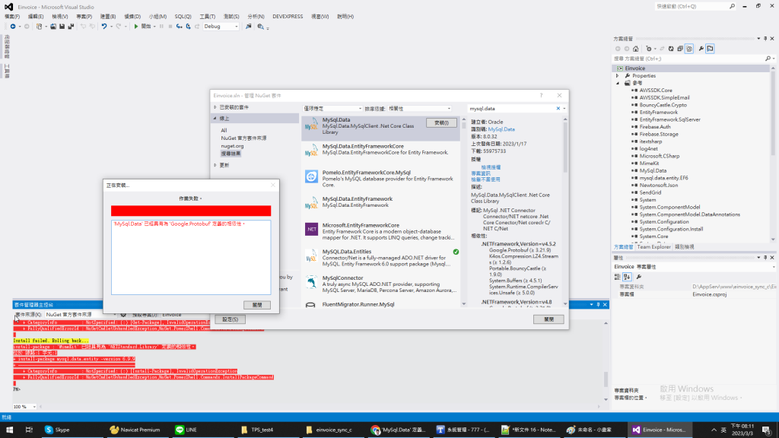Open the 檔案(F) menu

(12, 17)
